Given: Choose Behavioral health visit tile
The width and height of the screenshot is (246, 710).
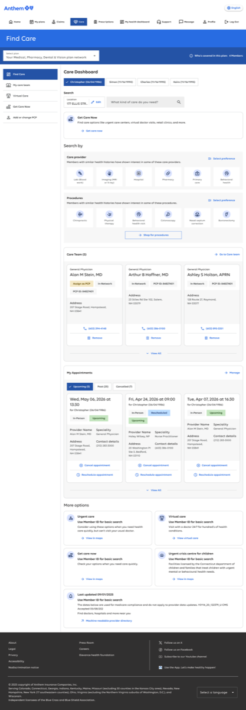Looking at the screenshot, I should pos(138,217).
